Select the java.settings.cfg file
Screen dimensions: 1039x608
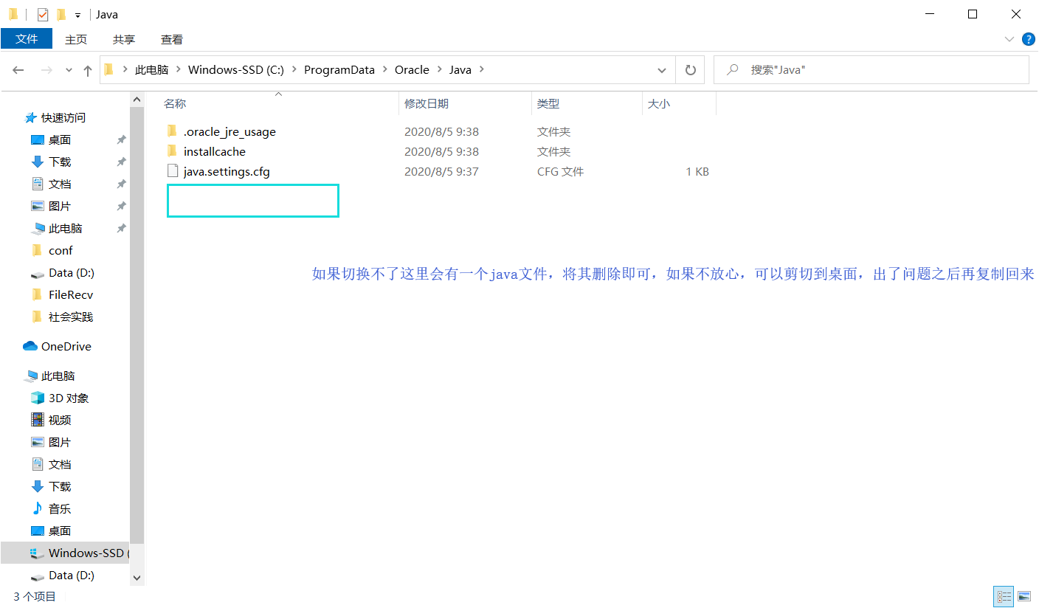click(x=227, y=171)
